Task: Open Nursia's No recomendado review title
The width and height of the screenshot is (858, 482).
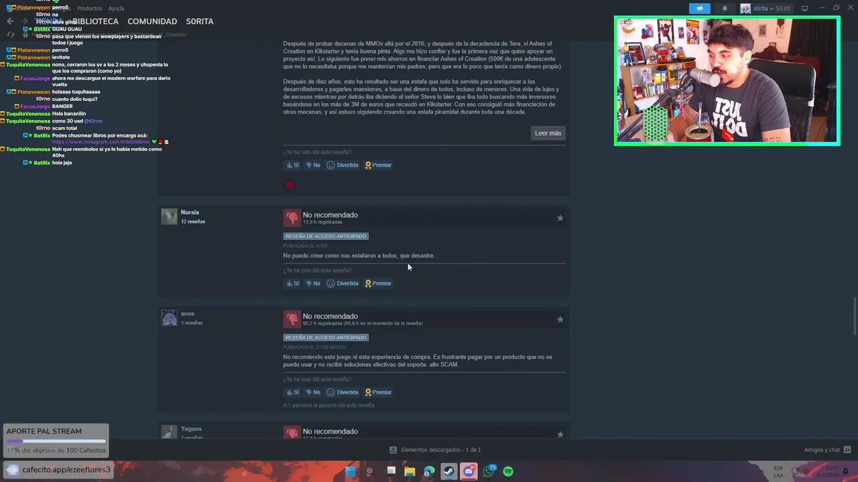Action: pos(330,215)
